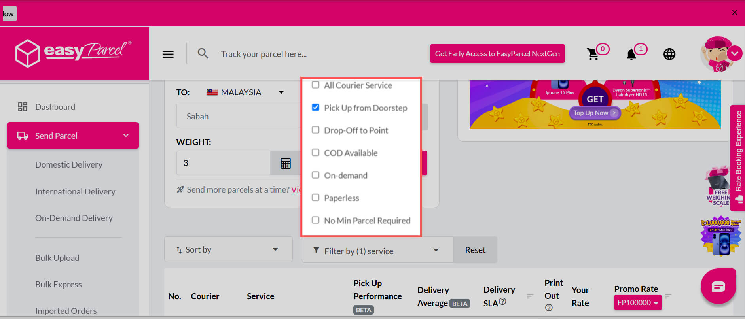
Task: Uncheck Pick Up from Doorstep
Action: (x=315, y=108)
